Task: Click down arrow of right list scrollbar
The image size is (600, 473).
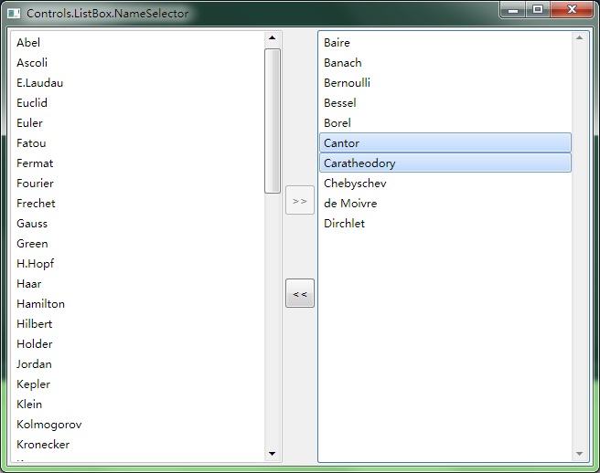Action: pyautogui.click(x=579, y=453)
